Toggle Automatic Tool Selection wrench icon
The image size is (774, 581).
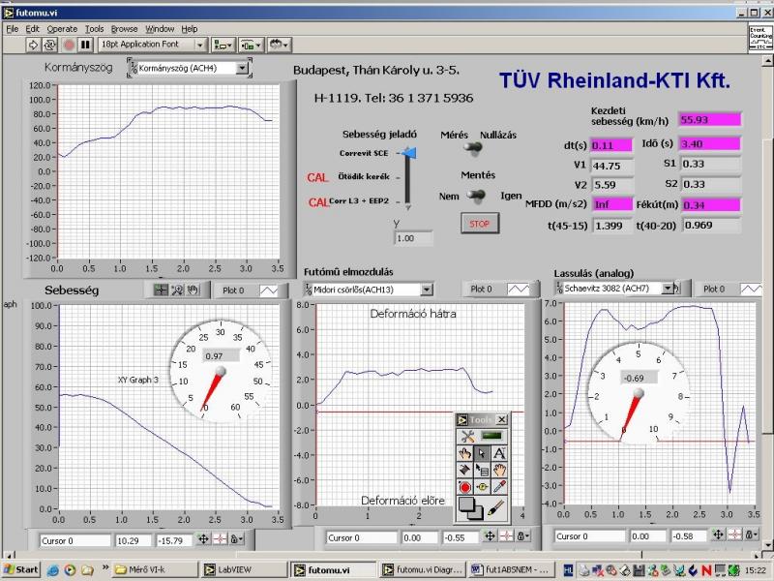point(467,437)
